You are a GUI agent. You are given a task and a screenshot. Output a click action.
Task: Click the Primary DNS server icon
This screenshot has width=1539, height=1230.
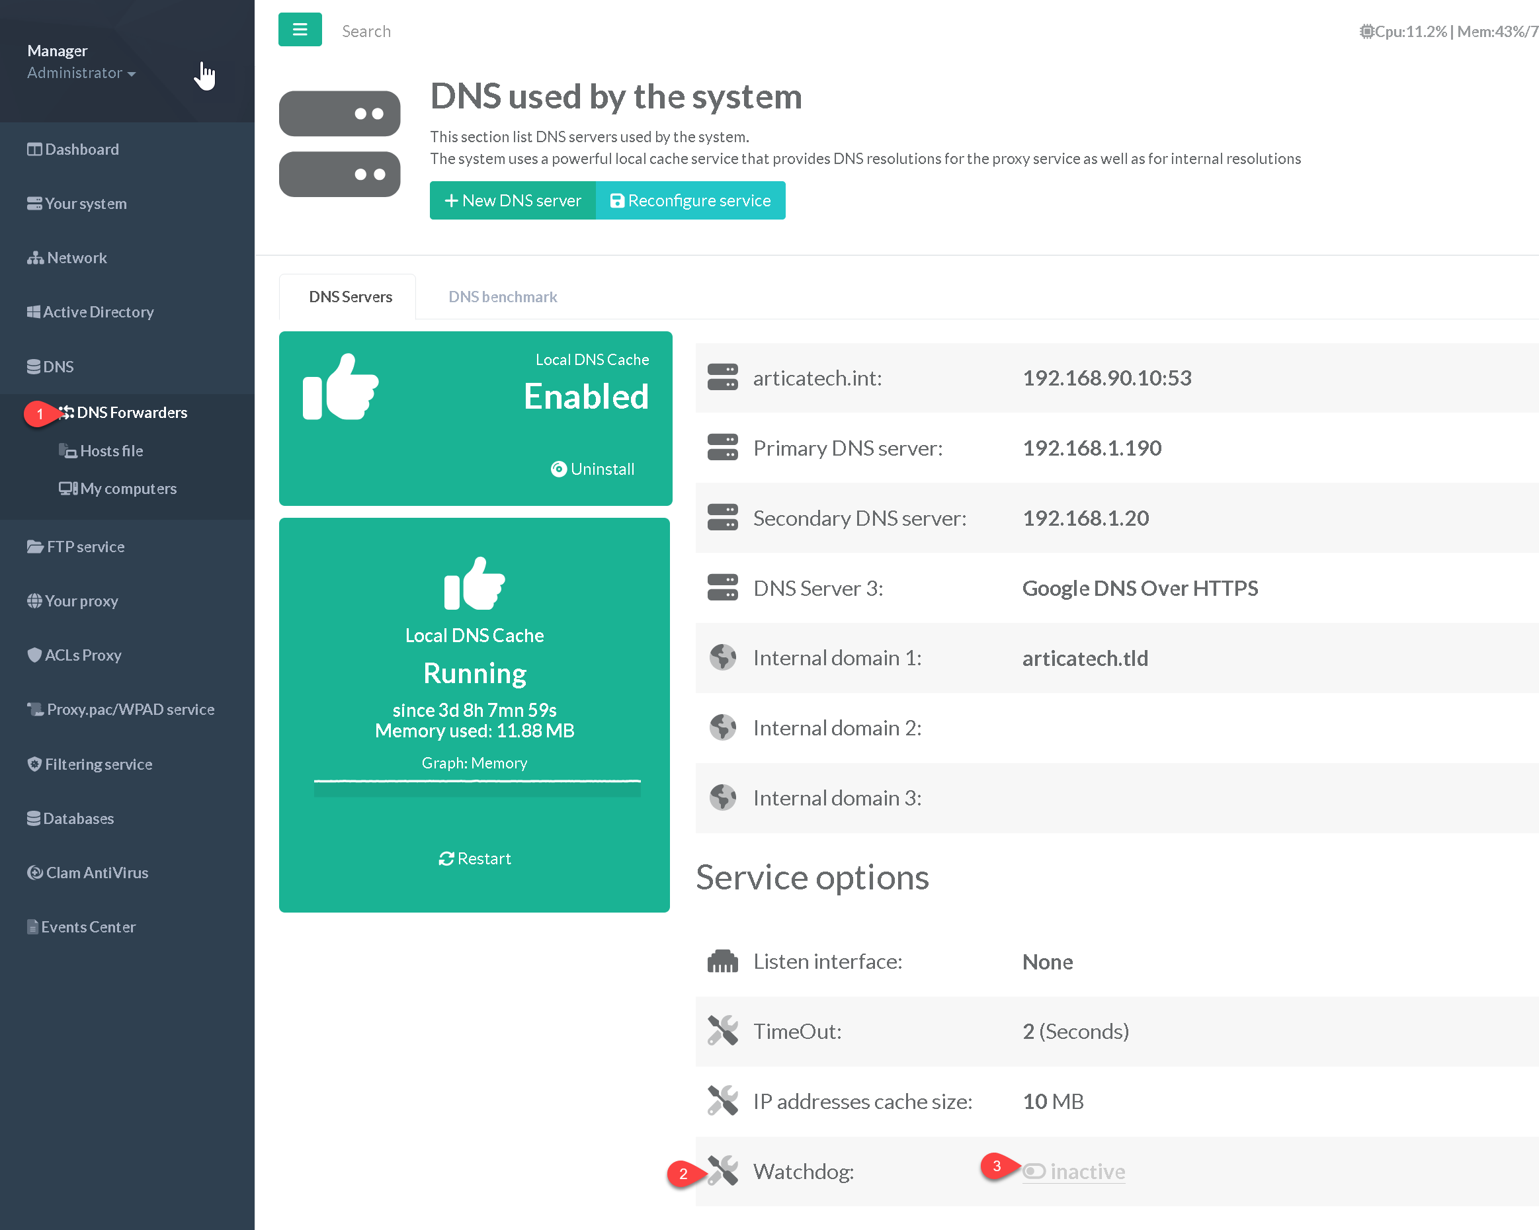point(722,448)
